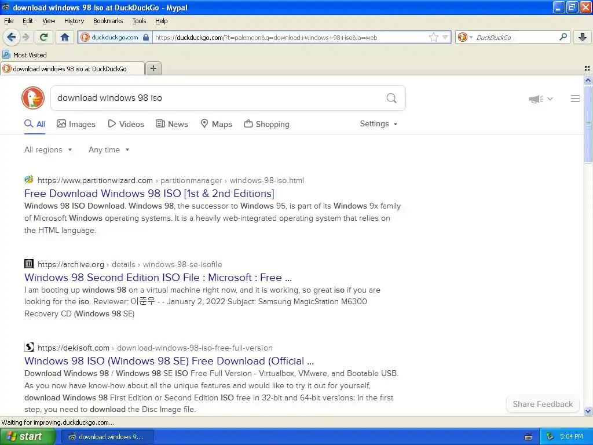The width and height of the screenshot is (593, 445).
Task: Open the megaphone announcements menu
Action: coord(540,99)
